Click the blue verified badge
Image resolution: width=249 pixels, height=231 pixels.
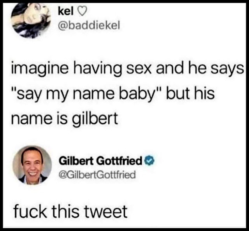[149, 161]
